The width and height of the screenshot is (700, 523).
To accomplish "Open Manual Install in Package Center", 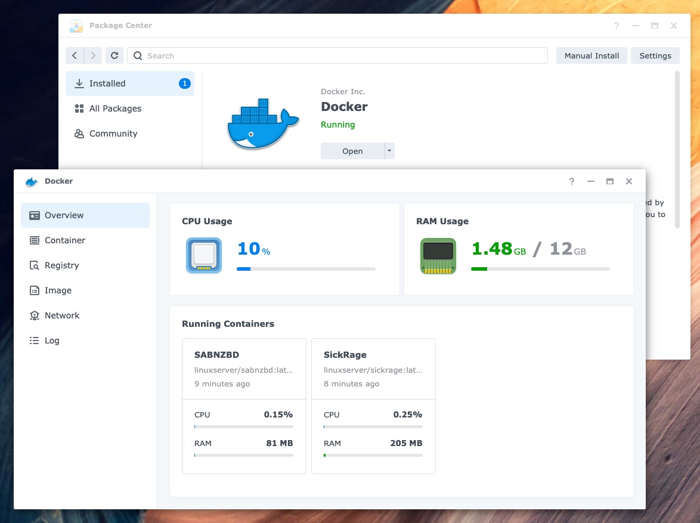I will click(x=591, y=55).
